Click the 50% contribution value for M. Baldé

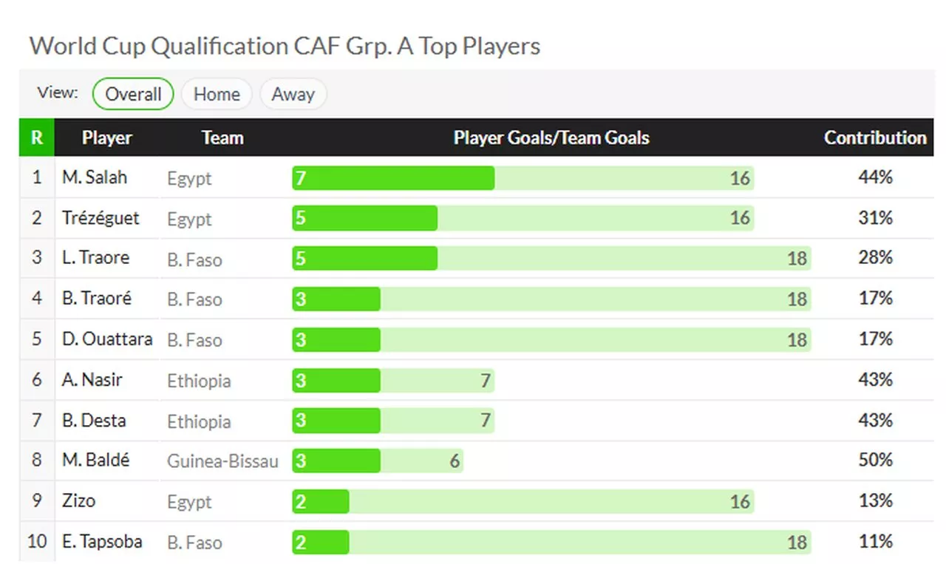pyautogui.click(x=875, y=461)
